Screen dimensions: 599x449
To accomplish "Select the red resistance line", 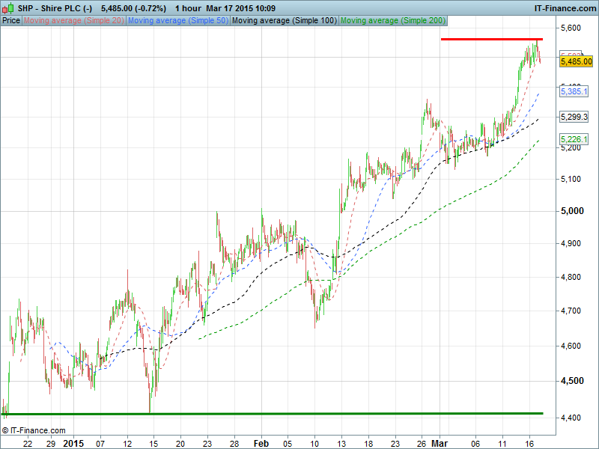I will pos(490,38).
